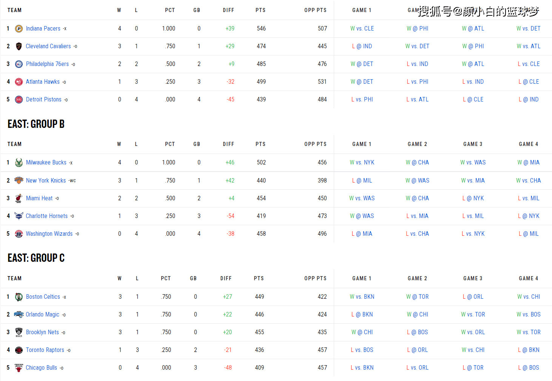Click the Toronto Raptors team logo
Viewport: 552px width, 381px height.
click(19, 350)
